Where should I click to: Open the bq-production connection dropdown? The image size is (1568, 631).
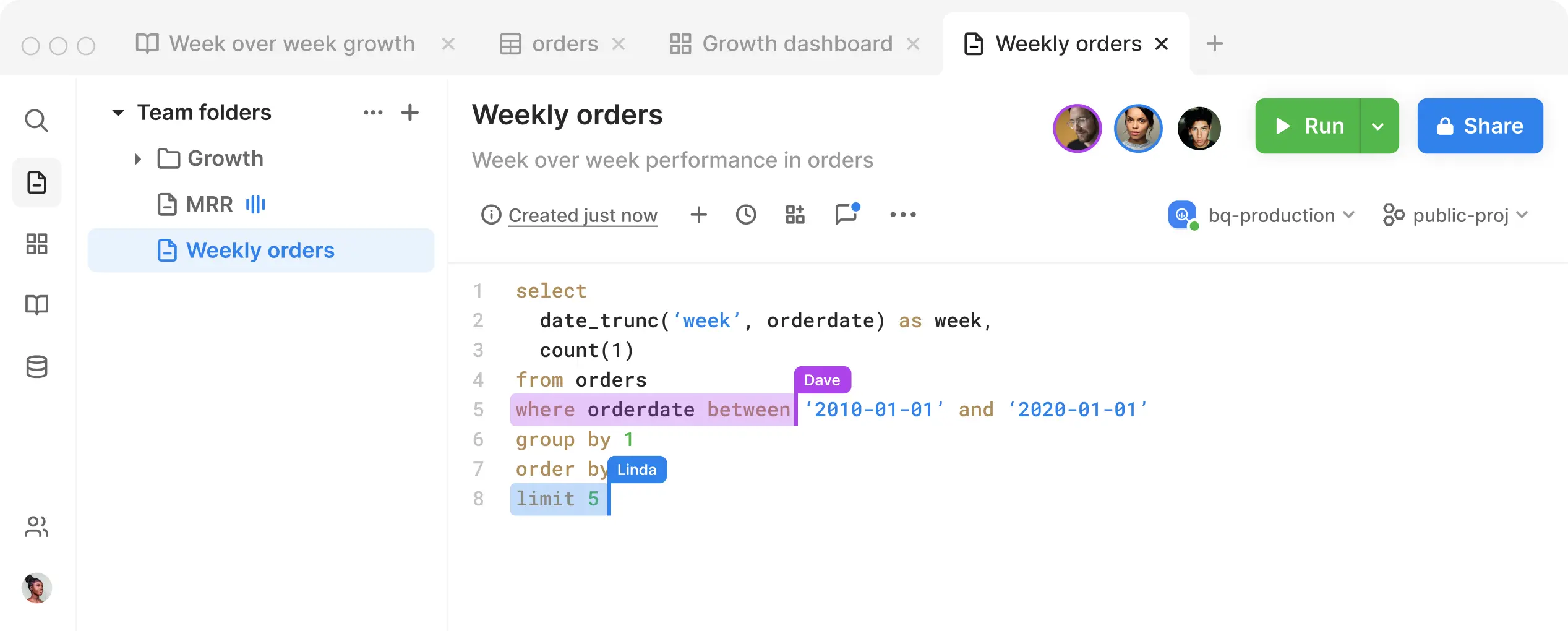(x=1262, y=215)
